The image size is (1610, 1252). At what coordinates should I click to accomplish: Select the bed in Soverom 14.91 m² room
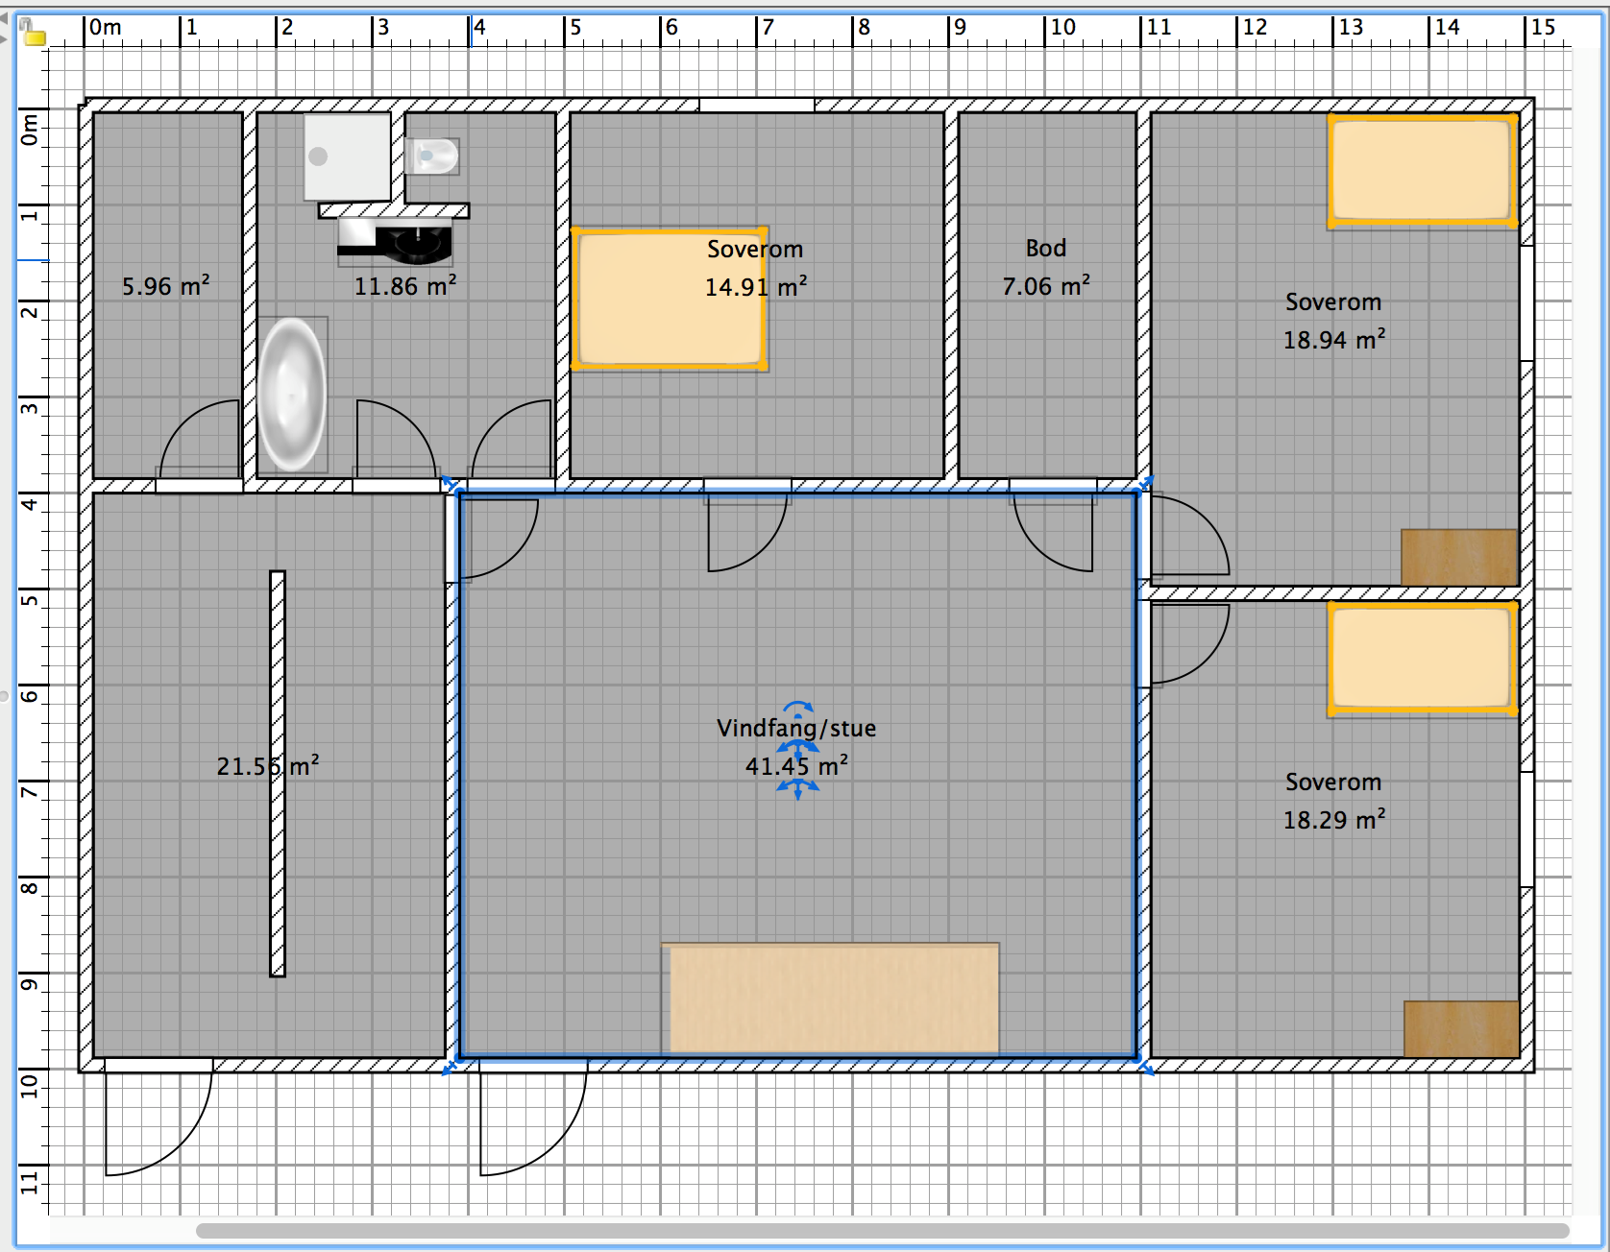669,299
